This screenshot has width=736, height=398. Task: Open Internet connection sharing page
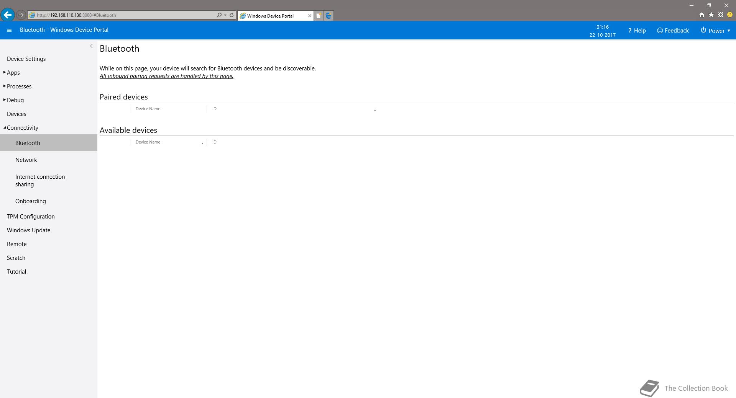coord(40,180)
